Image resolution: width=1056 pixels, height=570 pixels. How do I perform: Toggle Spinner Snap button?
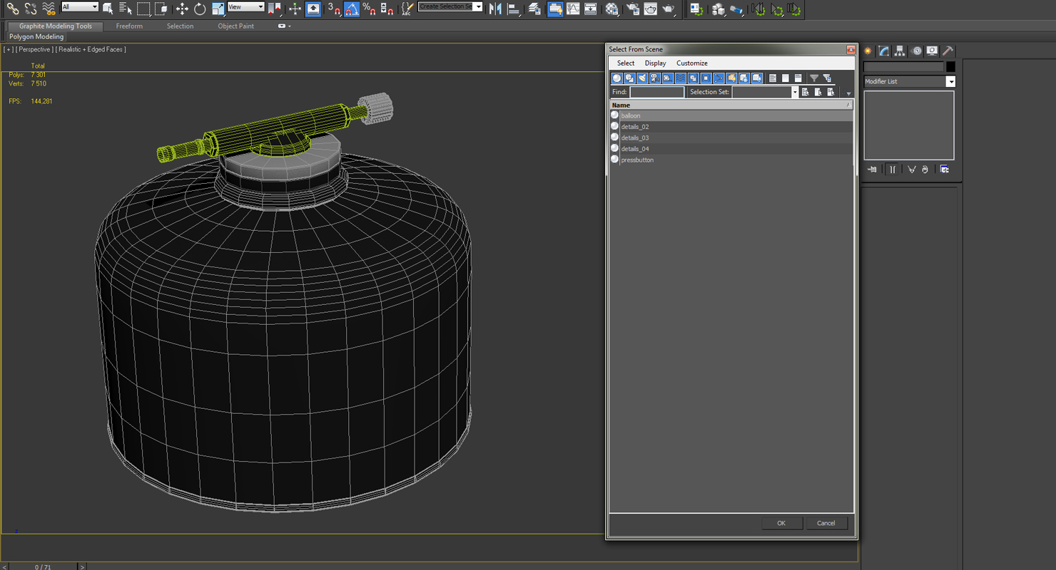(x=387, y=9)
